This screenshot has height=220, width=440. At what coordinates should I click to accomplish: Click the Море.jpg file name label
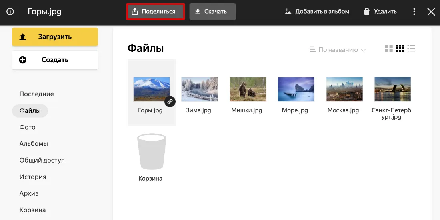pos(295,110)
